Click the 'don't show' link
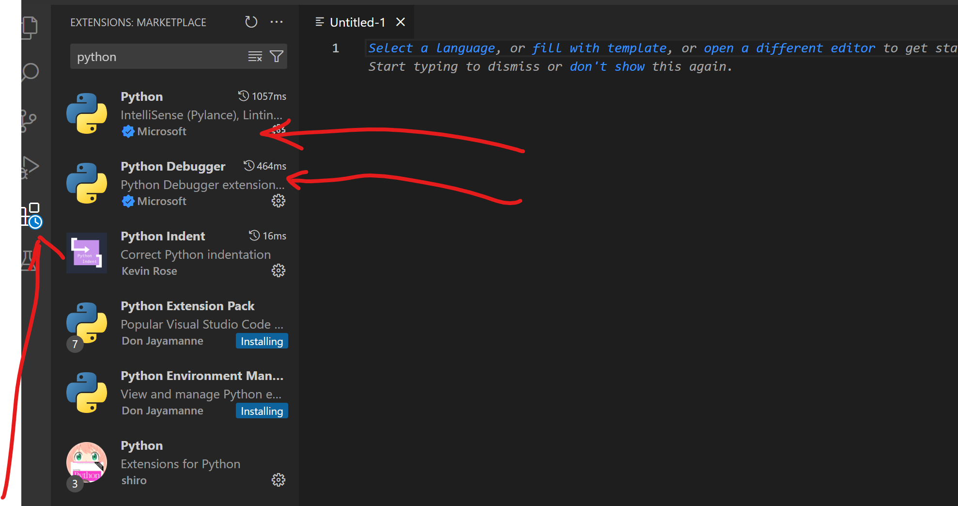958x506 pixels. pos(607,66)
